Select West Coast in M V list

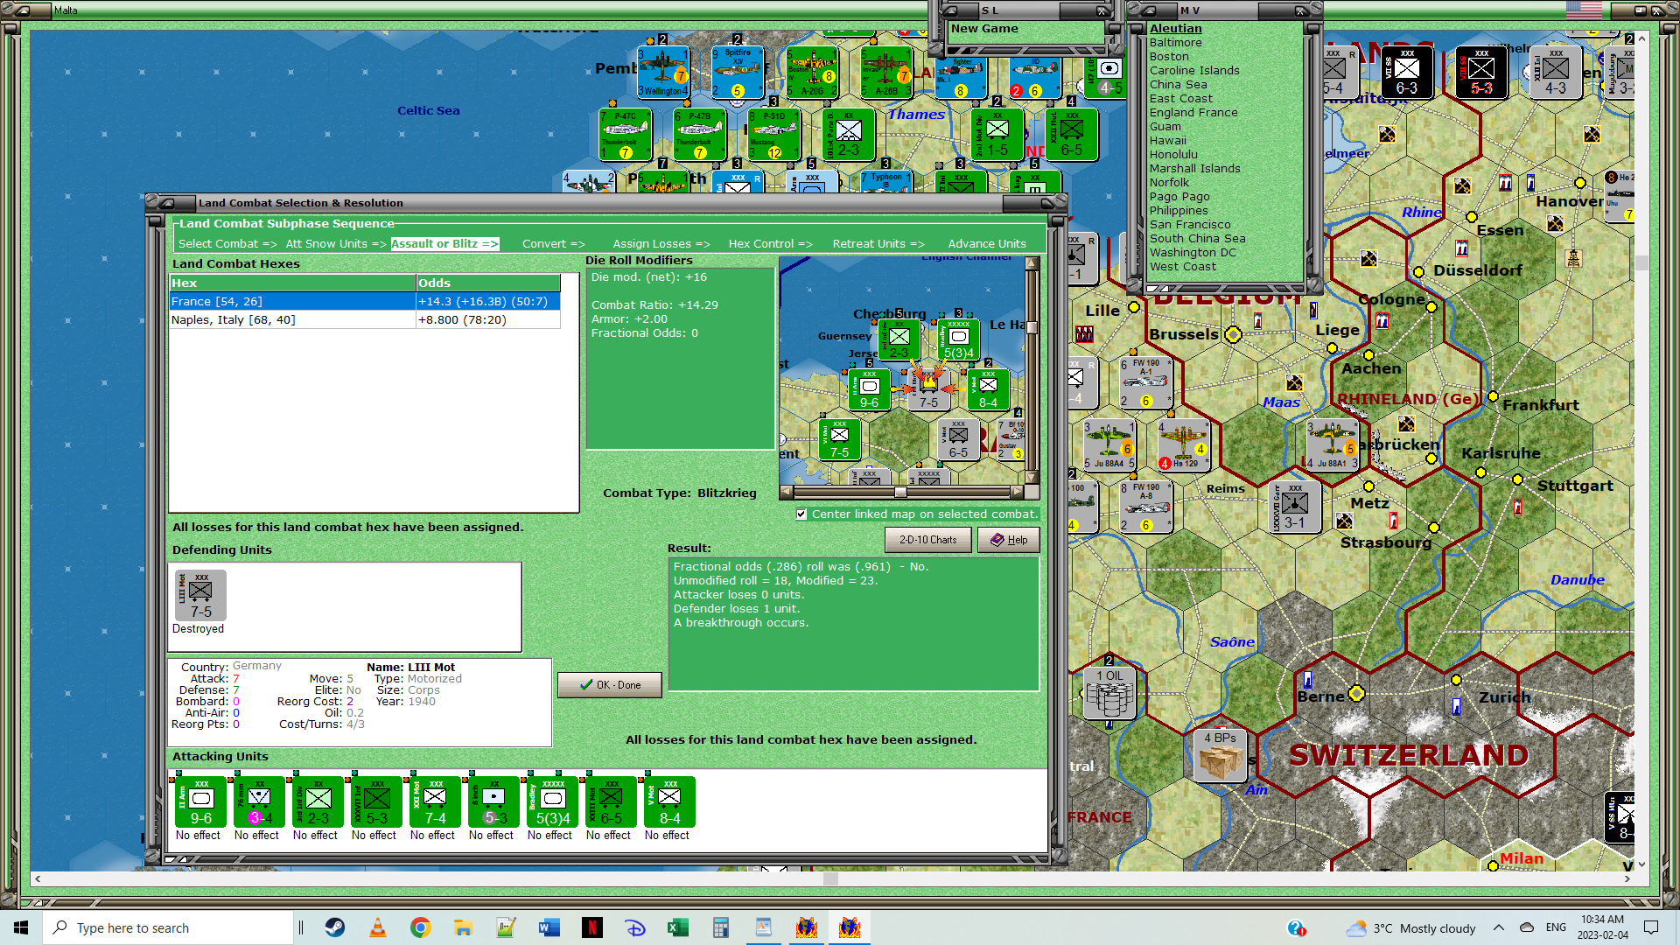tap(1183, 267)
